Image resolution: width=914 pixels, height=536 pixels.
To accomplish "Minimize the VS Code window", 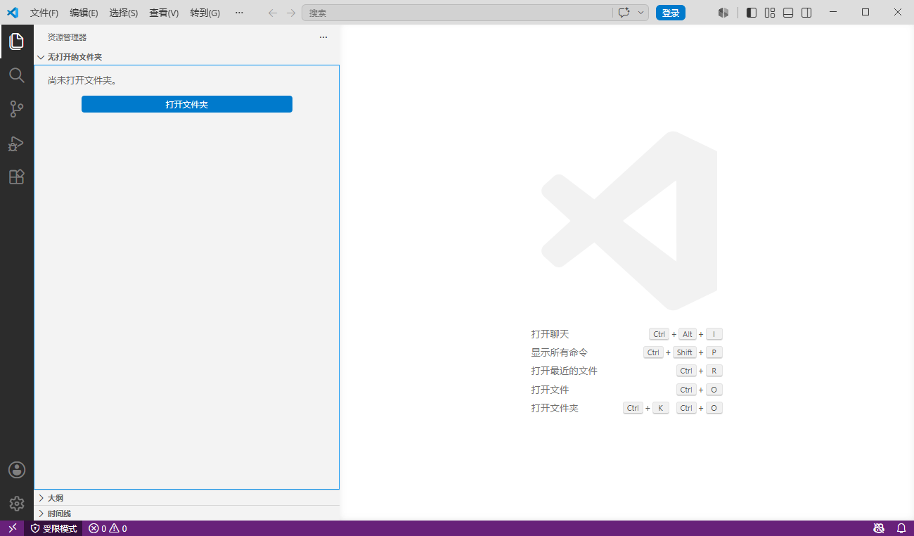I will (x=833, y=12).
